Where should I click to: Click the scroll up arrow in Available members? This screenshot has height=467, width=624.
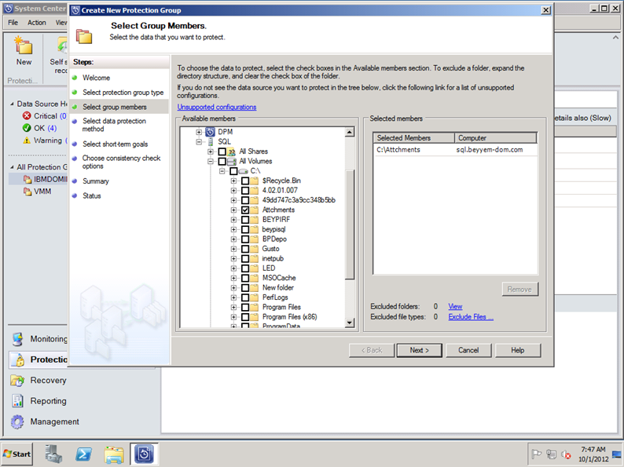350,132
